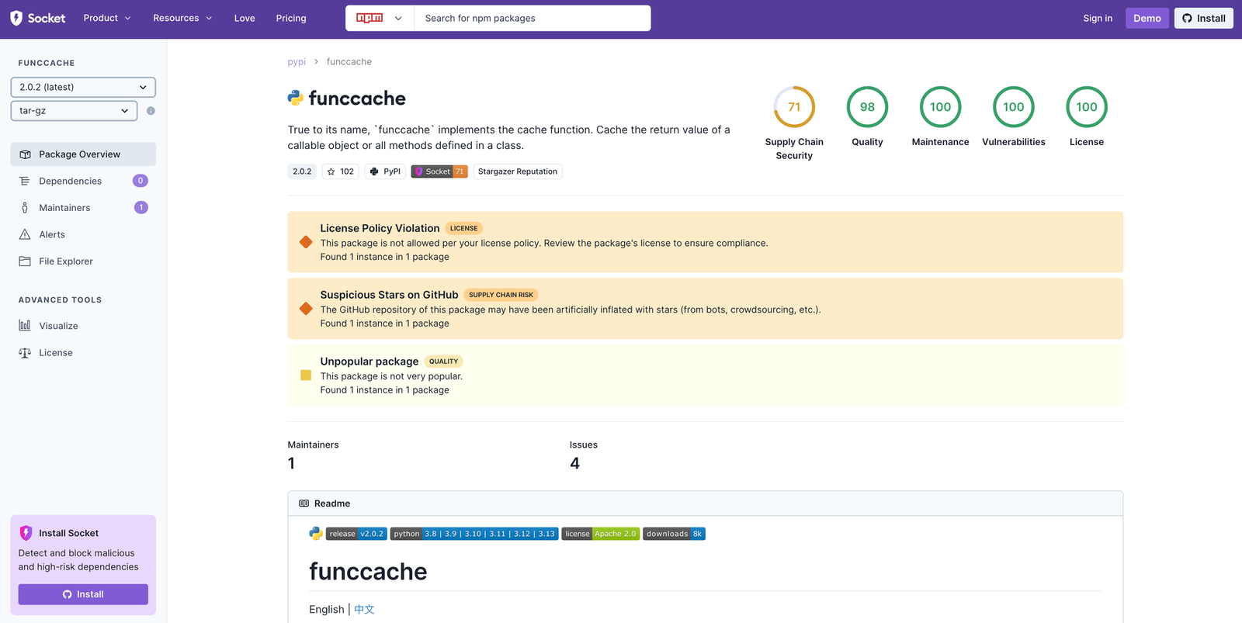Viewport: 1242px width, 623px height.
Task: Click the Socket 71 score badge
Action: [x=439, y=171]
